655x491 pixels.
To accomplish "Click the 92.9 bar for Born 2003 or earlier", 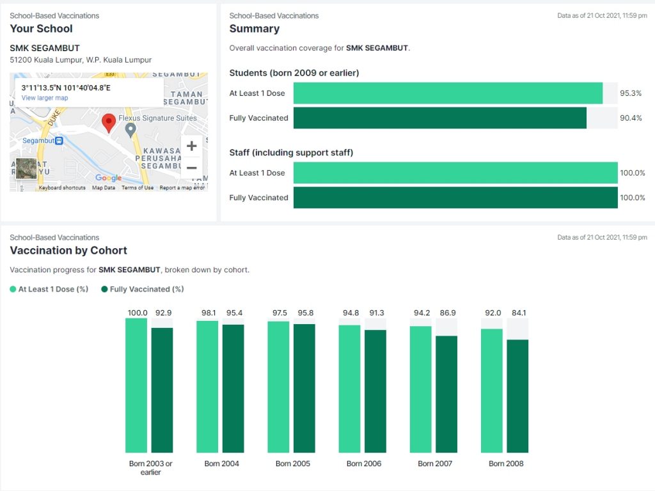I will [162, 390].
